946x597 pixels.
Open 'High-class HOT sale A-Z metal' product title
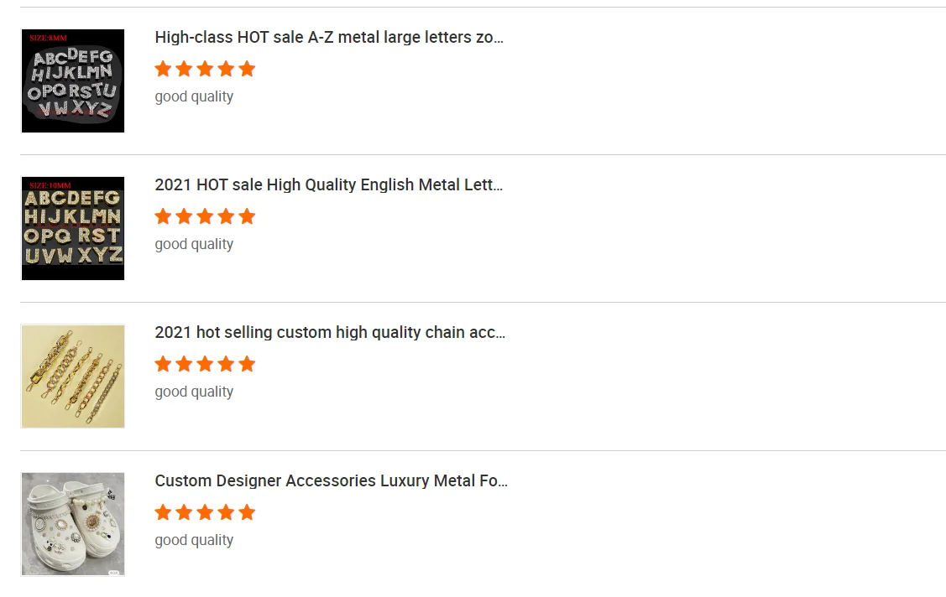(329, 37)
